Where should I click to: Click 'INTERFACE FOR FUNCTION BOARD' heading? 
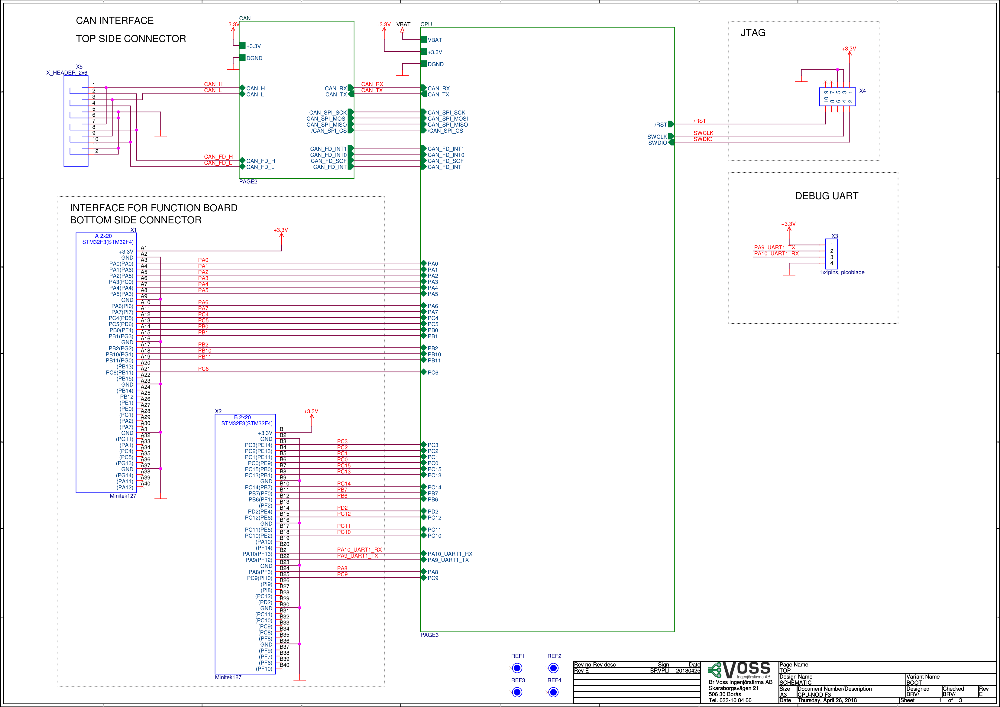pyautogui.click(x=154, y=208)
